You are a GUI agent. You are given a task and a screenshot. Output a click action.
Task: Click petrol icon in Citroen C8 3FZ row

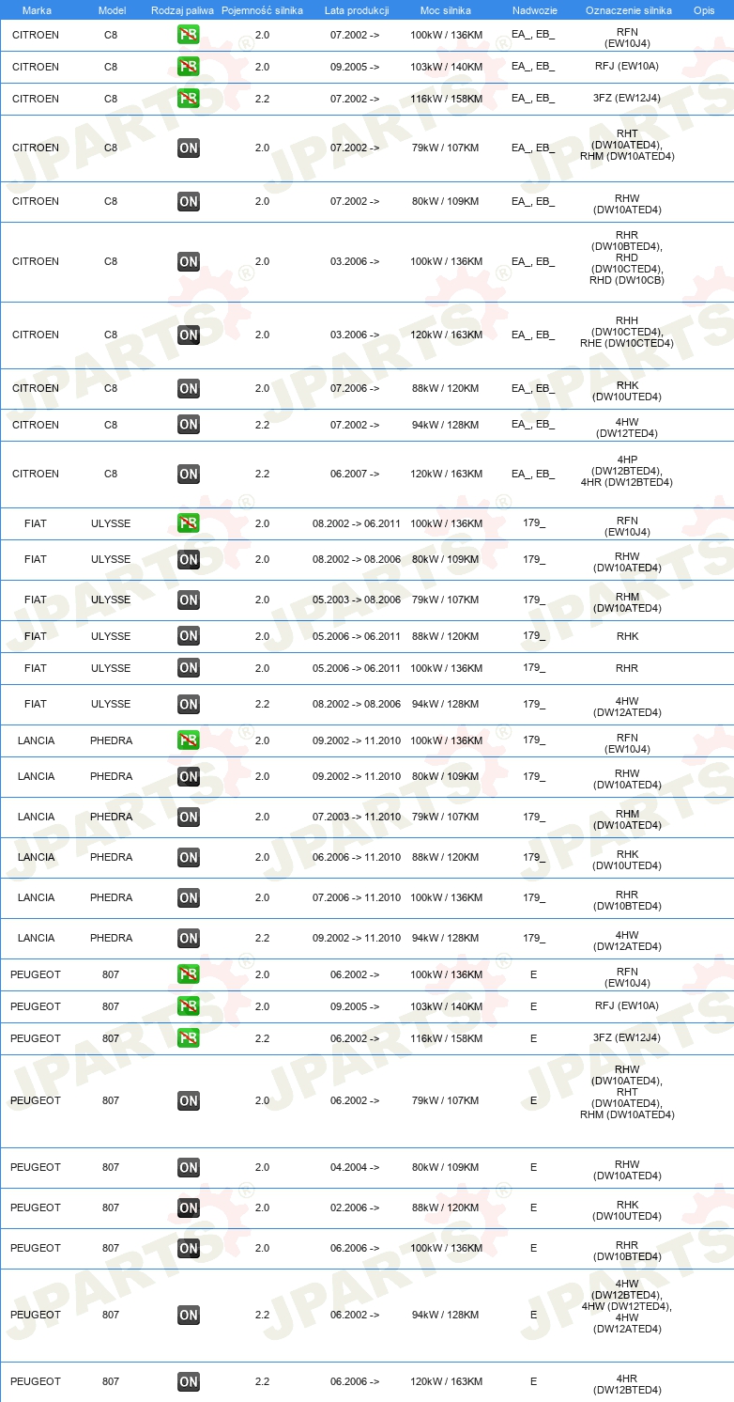point(189,99)
